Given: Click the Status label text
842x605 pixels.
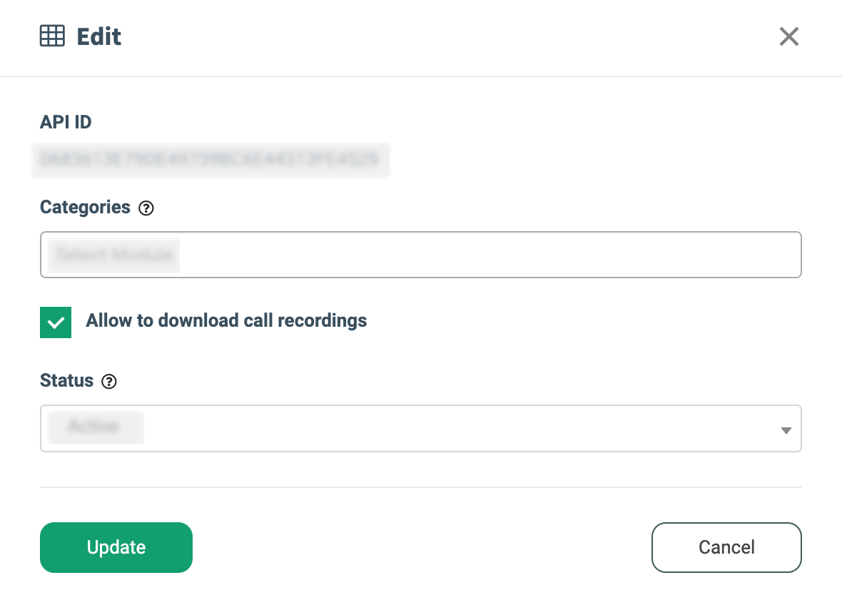Looking at the screenshot, I should click(x=66, y=380).
